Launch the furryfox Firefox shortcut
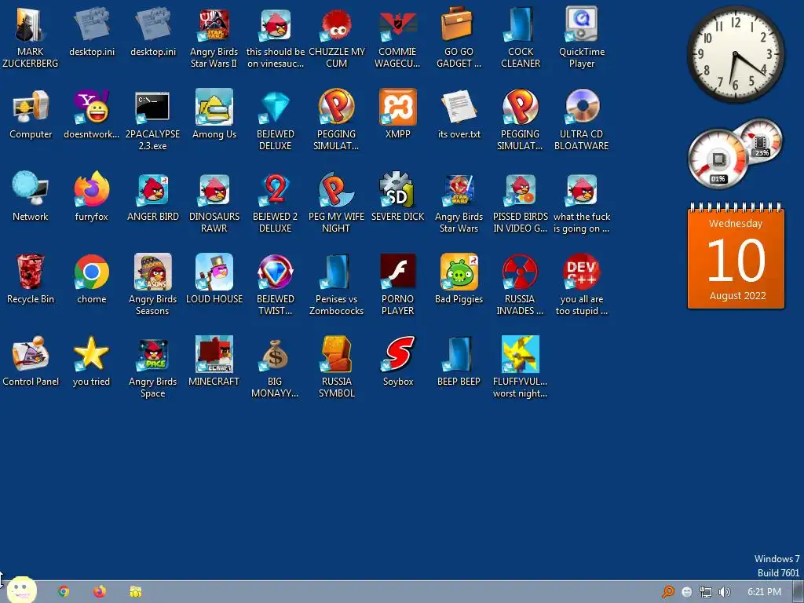This screenshot has width=804, height=603. pos(91,196)
